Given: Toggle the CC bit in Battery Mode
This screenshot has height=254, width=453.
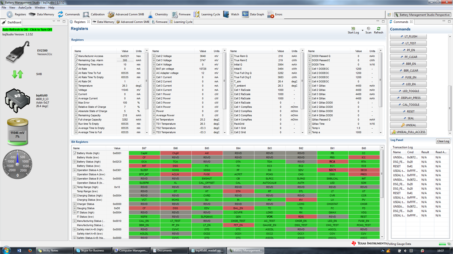Looking at the screenshot, I should point(364,153).
